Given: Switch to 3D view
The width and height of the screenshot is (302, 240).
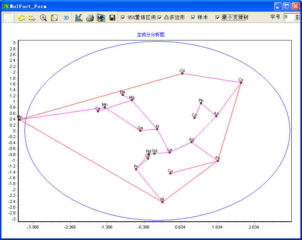Looking at the screenshot, I should (66, 18).
